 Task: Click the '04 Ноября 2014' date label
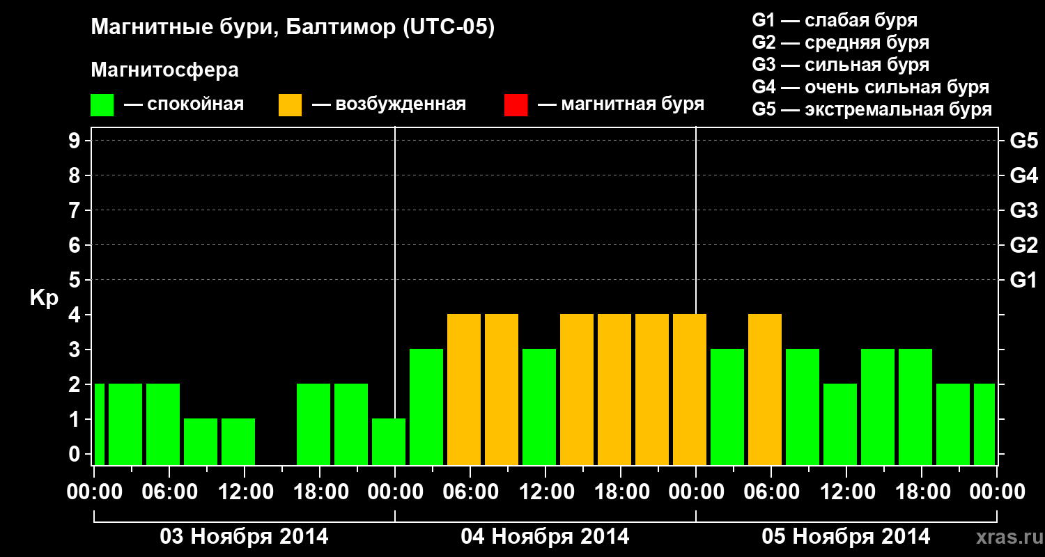tap(545, 536)
